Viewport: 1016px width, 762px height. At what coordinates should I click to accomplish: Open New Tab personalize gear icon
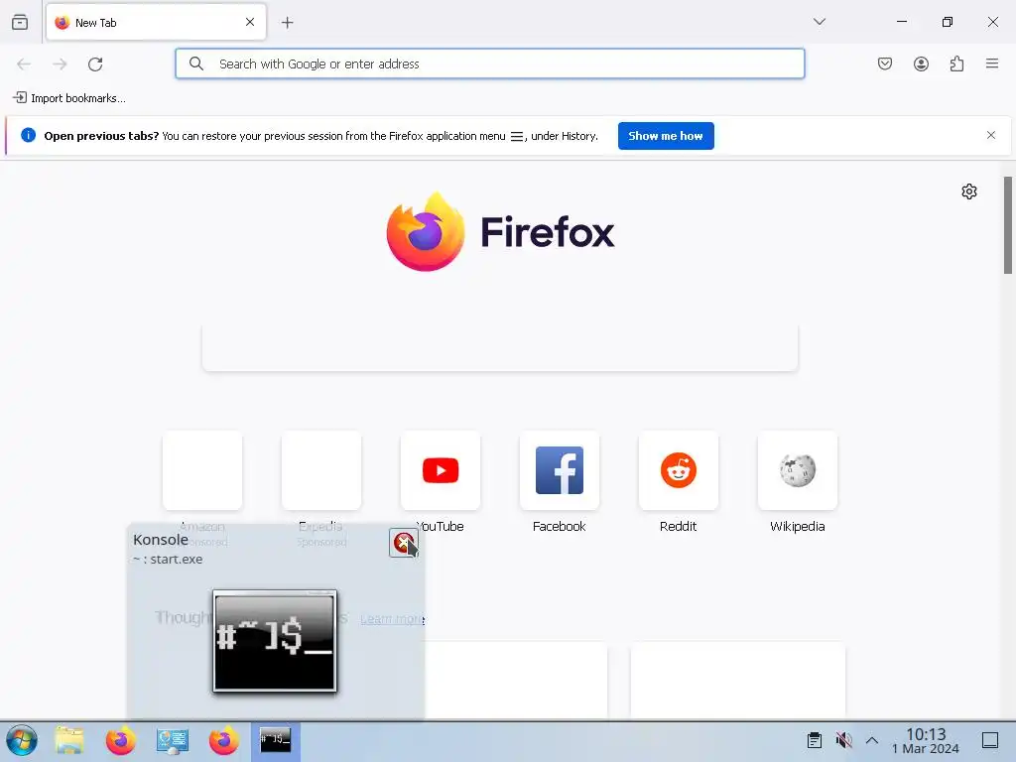(x=969, y=191)
